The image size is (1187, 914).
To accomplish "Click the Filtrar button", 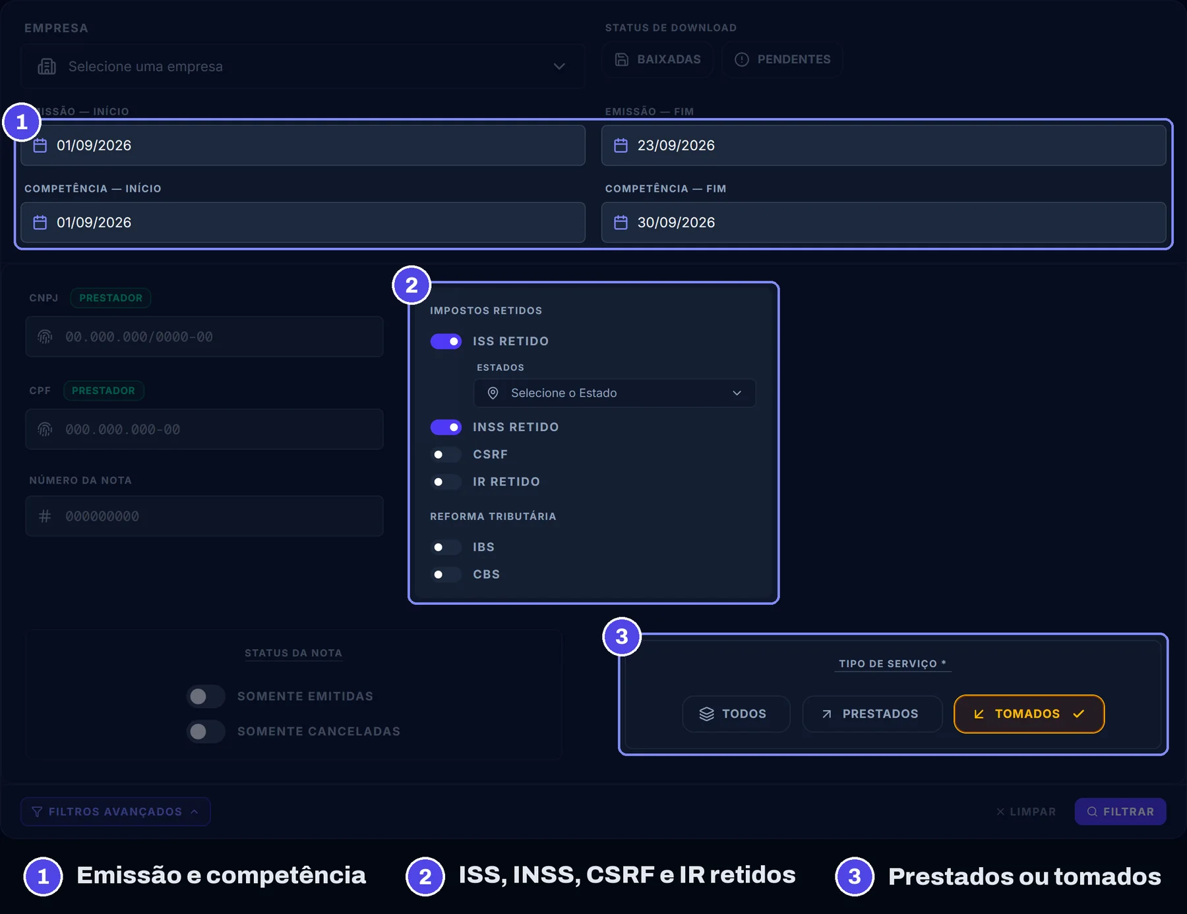I will point(1120,812).
